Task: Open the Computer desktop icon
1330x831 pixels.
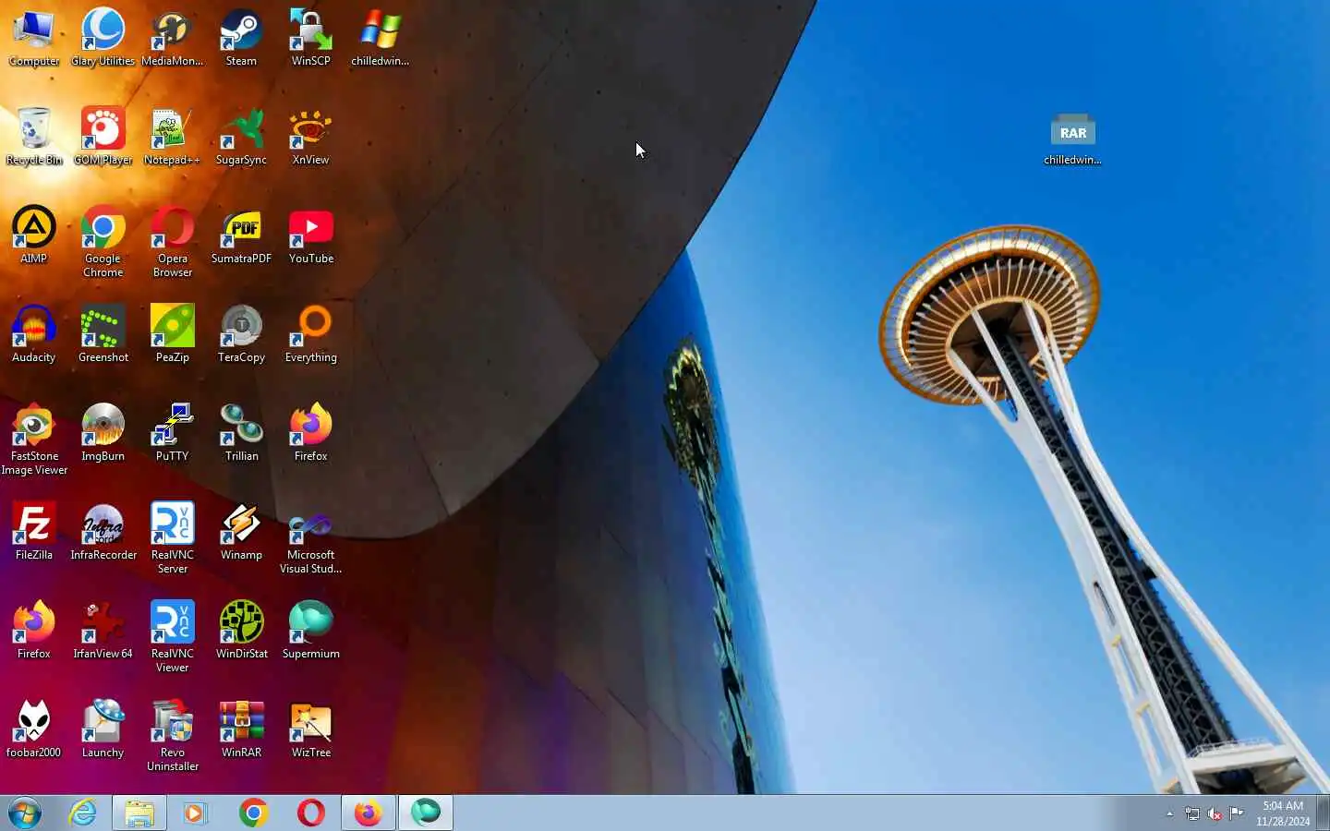Action: (x=34, y=37)
